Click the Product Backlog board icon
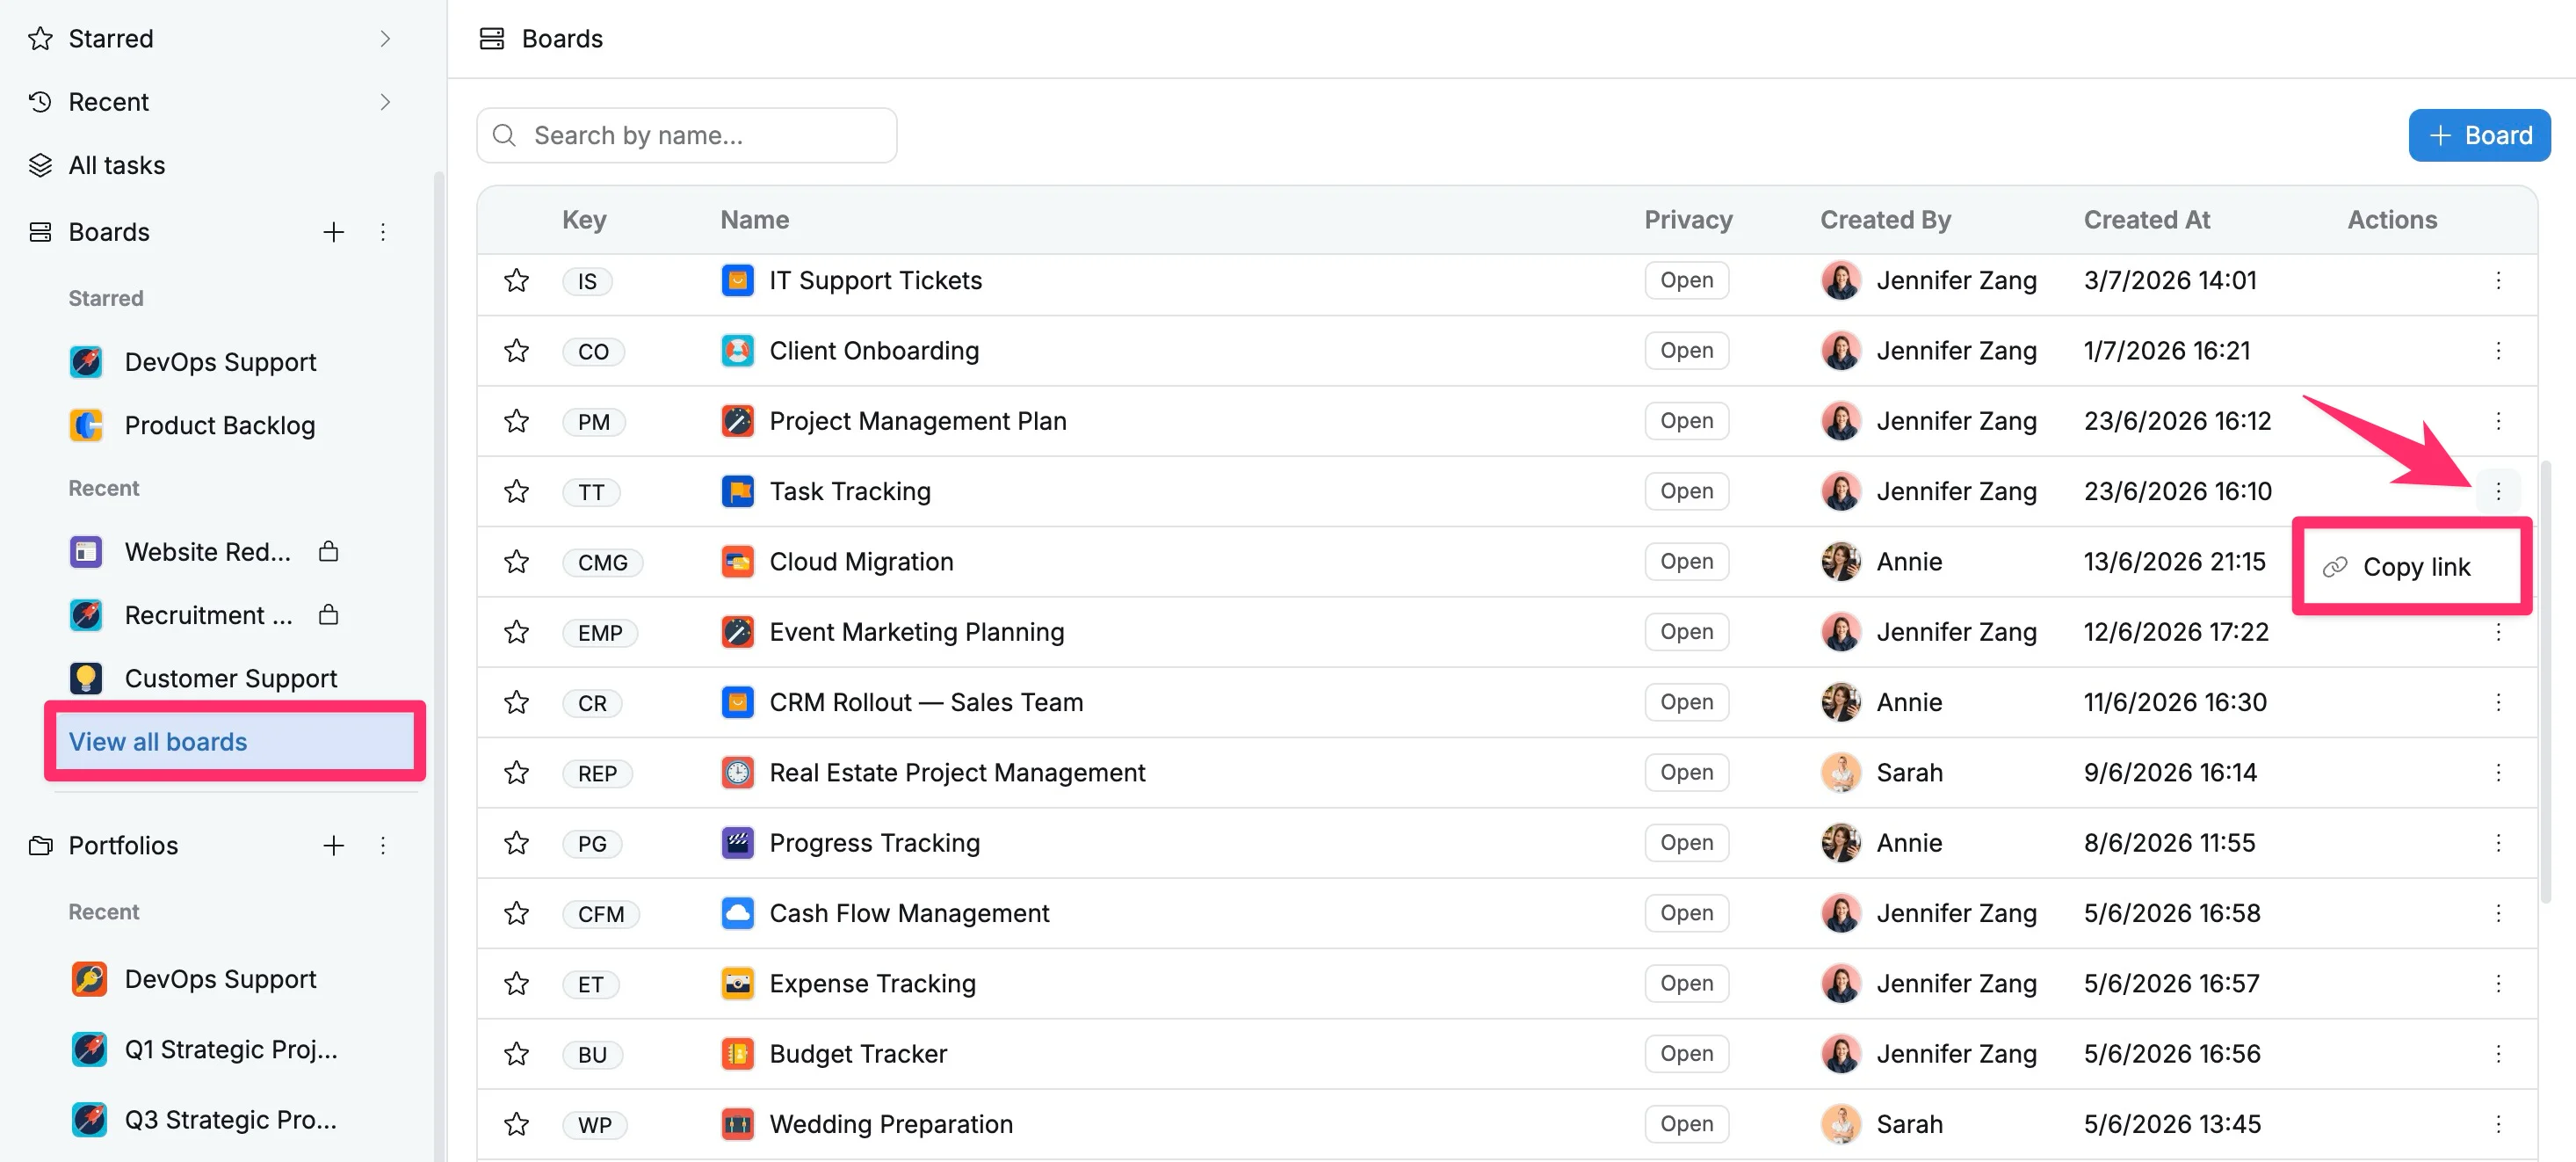Viewport: 2576px width, 1162px height. coord(86,425)
